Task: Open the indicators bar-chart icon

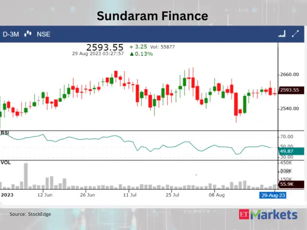Action: [282, 34]
